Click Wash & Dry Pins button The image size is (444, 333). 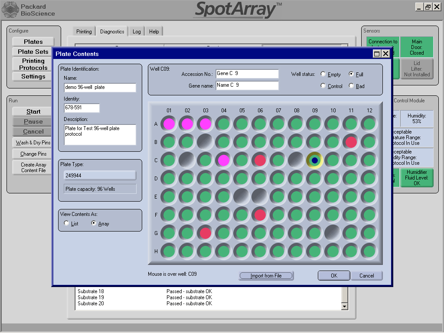click(33, 143)
